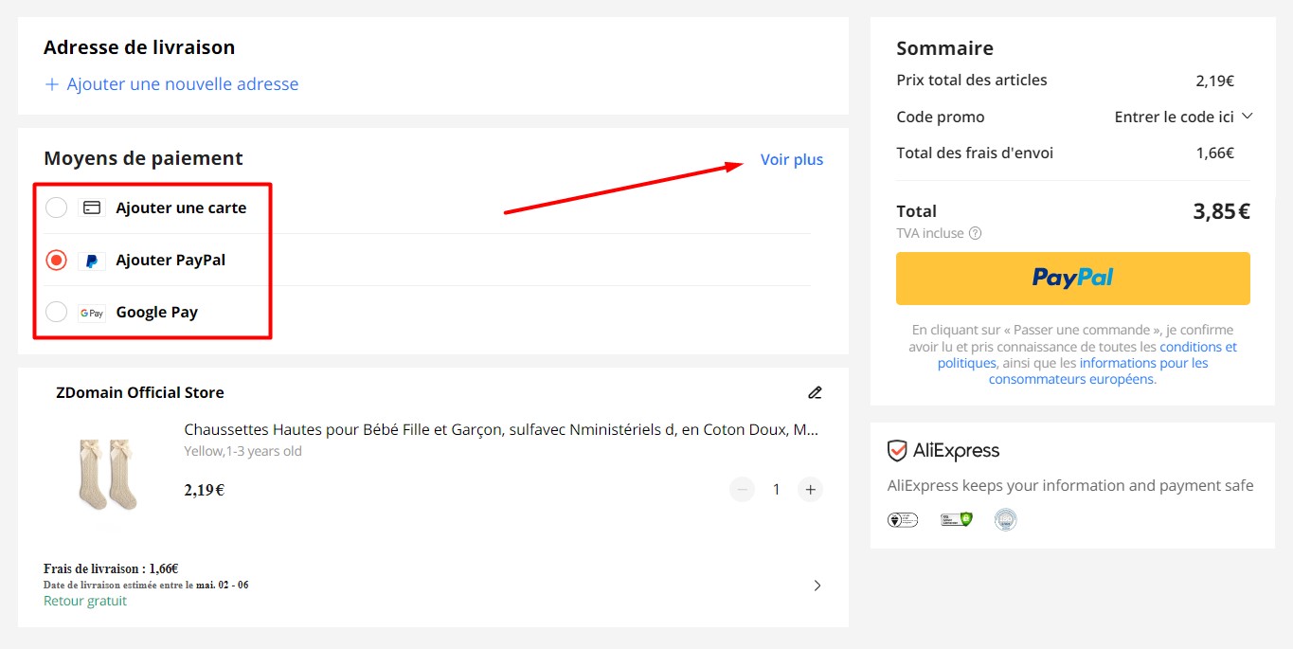This screenshot has height=649, width=1293.
Task: Click the round ISO certification badge
Action: 1006,519
